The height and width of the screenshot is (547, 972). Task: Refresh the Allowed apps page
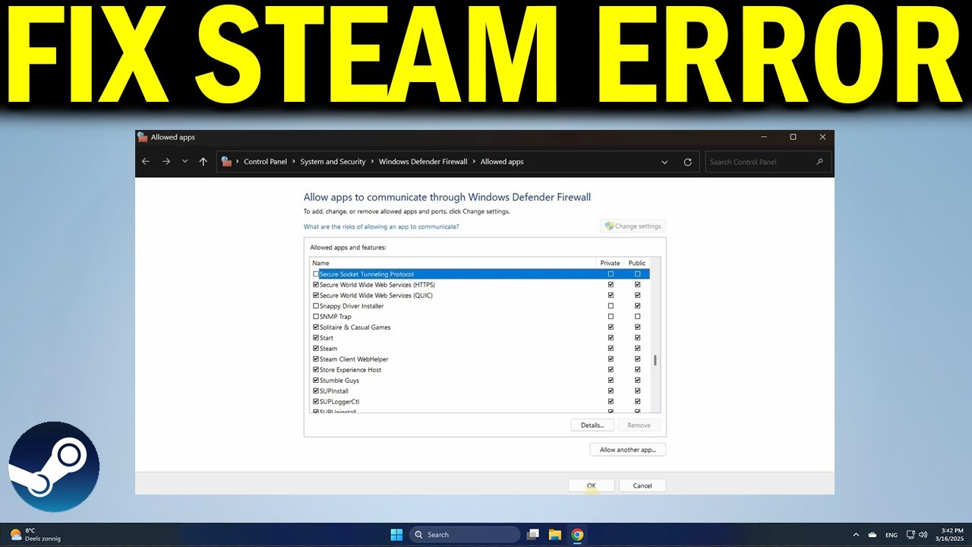coord(688,162)
